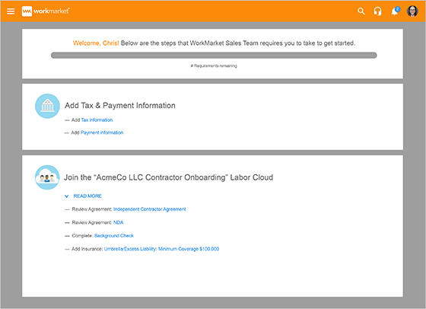Click the requirements progress bar
This screenshot has height=309, width=426.
[214, 55]
